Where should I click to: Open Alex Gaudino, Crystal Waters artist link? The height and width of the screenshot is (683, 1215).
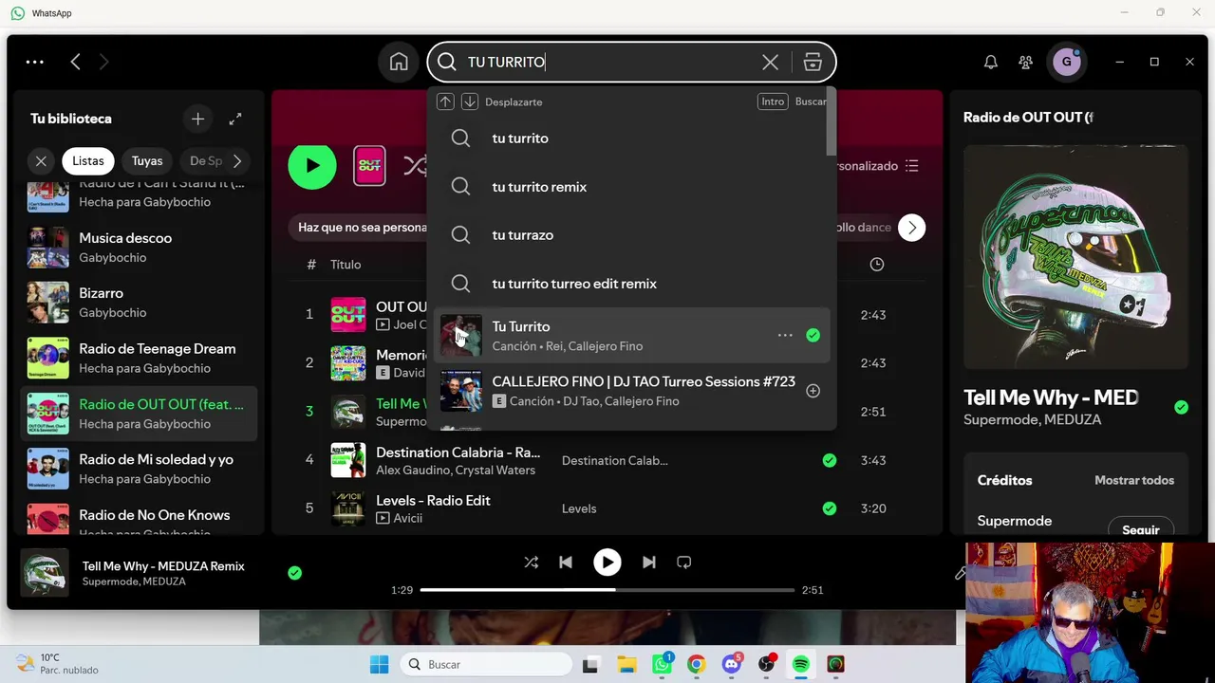pos(456,471)
